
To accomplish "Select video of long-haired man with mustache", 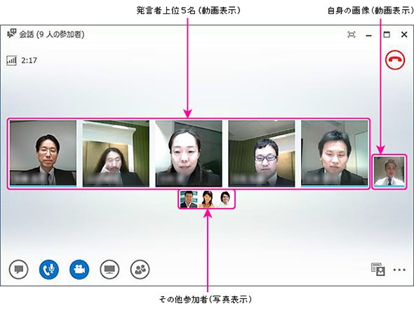I will click(x=116, y=154).
